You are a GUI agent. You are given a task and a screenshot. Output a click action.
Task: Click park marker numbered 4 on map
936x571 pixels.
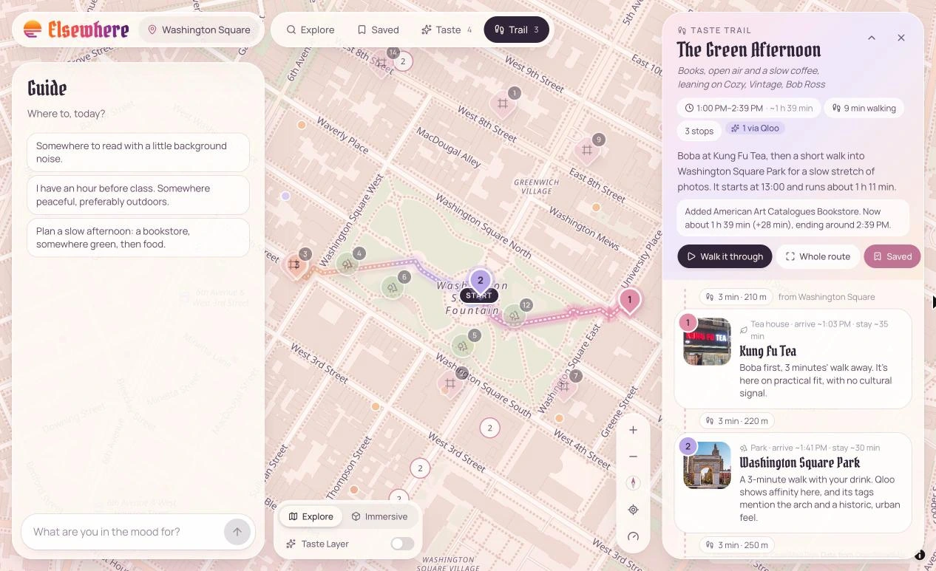coord(348,263)
